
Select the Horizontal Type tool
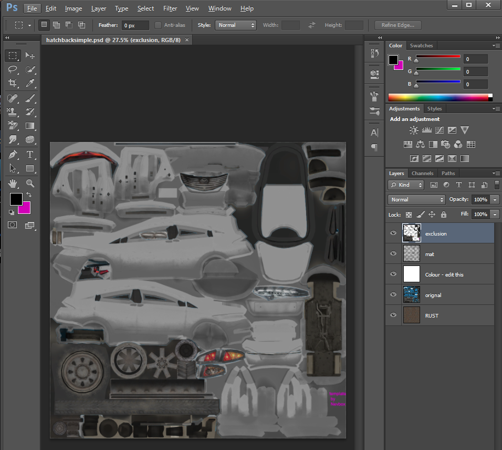(x=30, y=155)
